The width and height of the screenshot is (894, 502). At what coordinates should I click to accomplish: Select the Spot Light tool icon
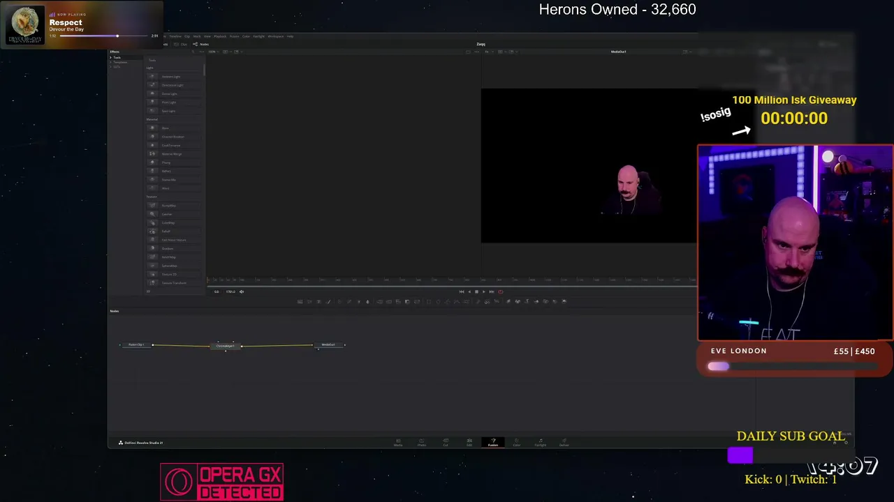[152, 111]
